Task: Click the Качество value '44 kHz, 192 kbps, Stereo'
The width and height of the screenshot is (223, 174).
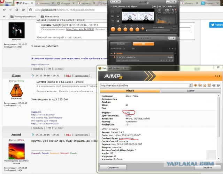Action: tap(138, 118)
